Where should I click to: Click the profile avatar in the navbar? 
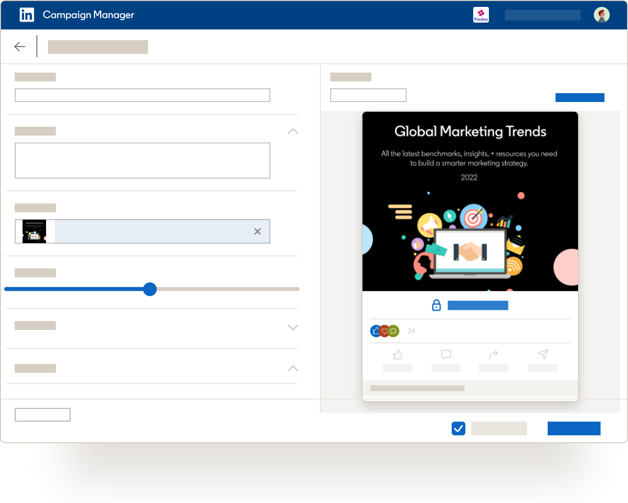click(602, 15)
